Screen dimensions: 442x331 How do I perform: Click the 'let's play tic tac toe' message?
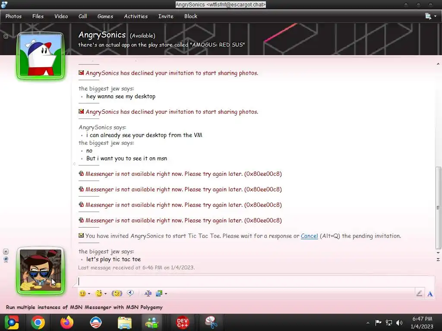click(x=114, y=259)
